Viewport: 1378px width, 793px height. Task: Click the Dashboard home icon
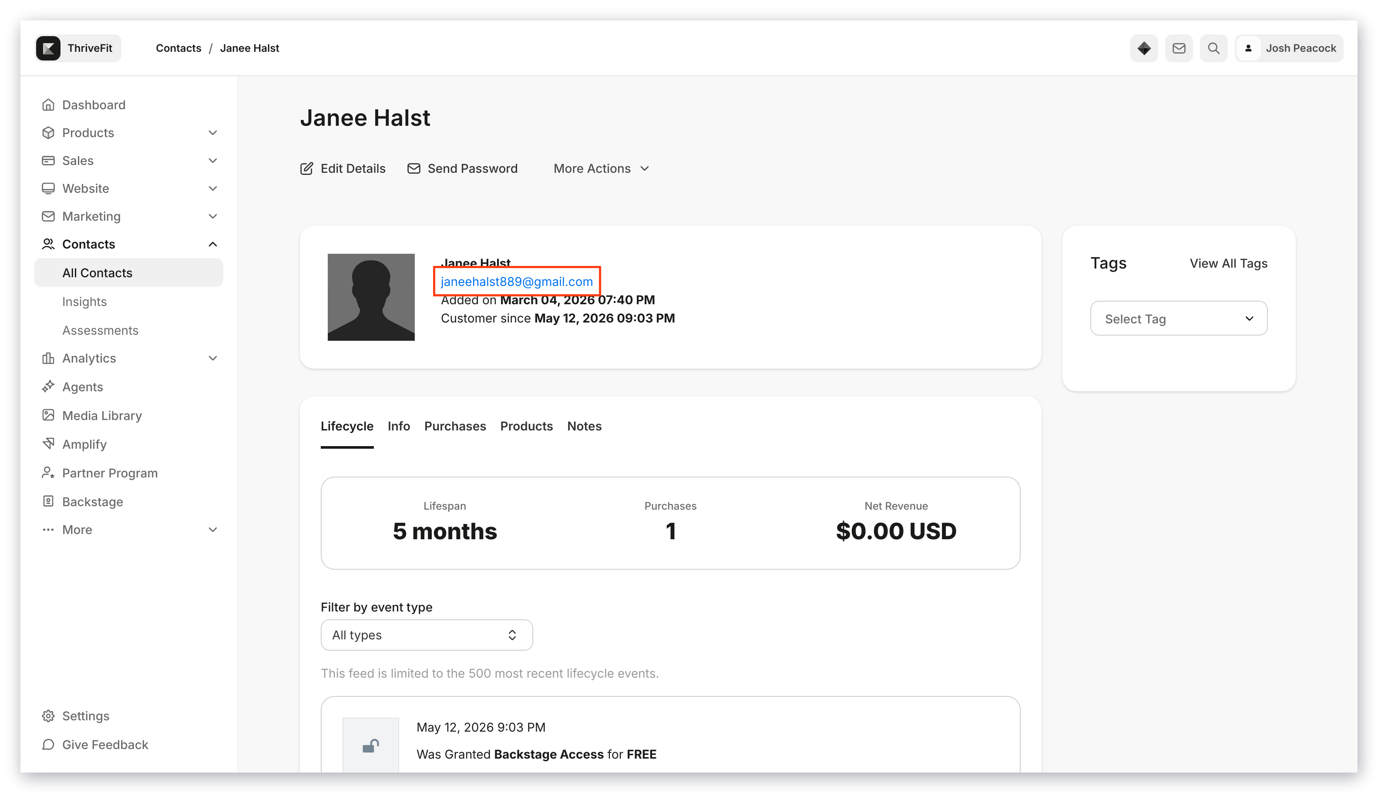click(x=48, y=104)
